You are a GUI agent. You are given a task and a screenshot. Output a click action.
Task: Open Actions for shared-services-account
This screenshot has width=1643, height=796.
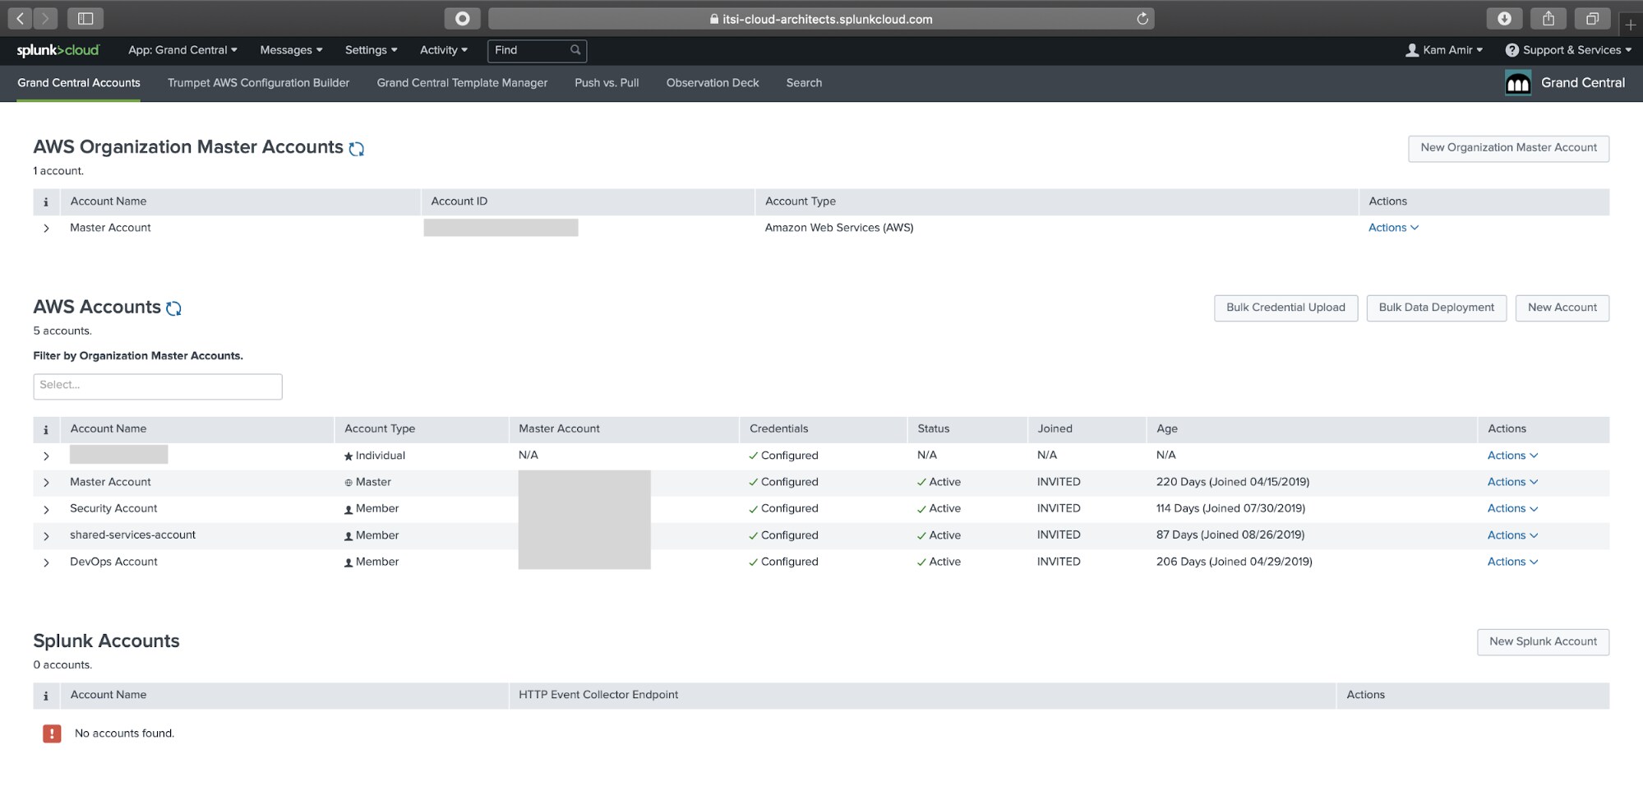tap(1512, 535)
